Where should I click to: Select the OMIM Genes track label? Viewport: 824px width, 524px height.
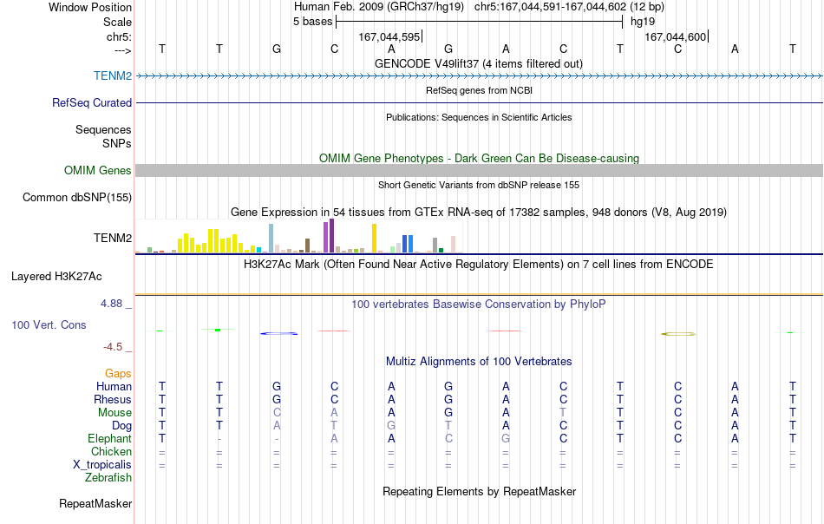(97, 170)
